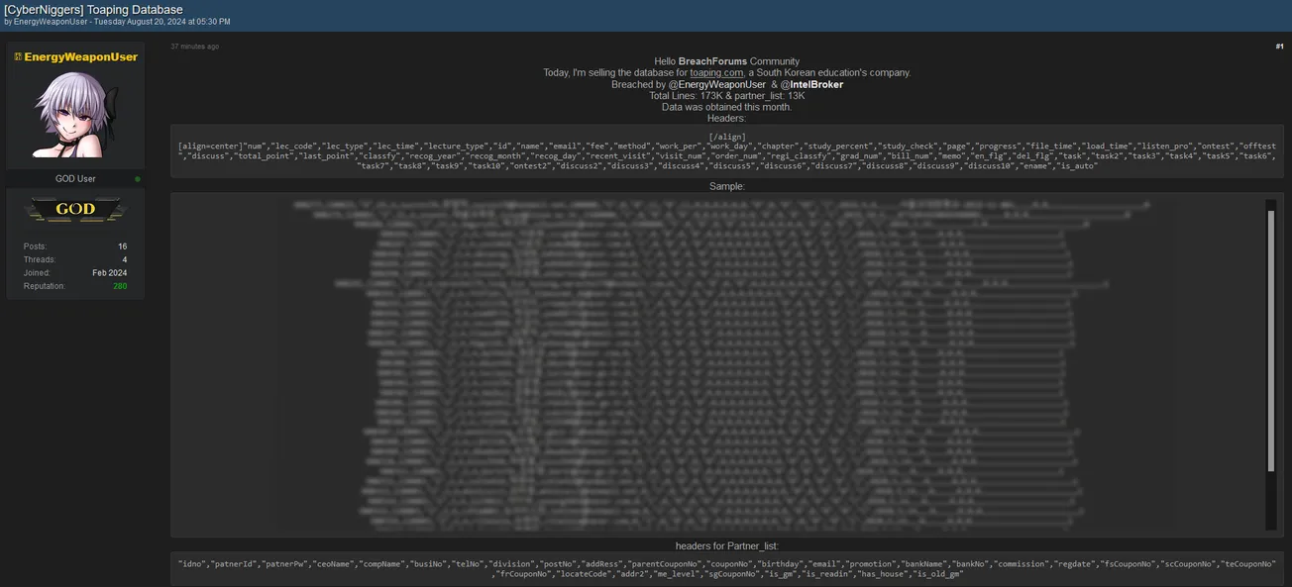The height and width of the screenshot is (587, 1292).
Task: Click the green online status dot
Action: pos(138,179)
